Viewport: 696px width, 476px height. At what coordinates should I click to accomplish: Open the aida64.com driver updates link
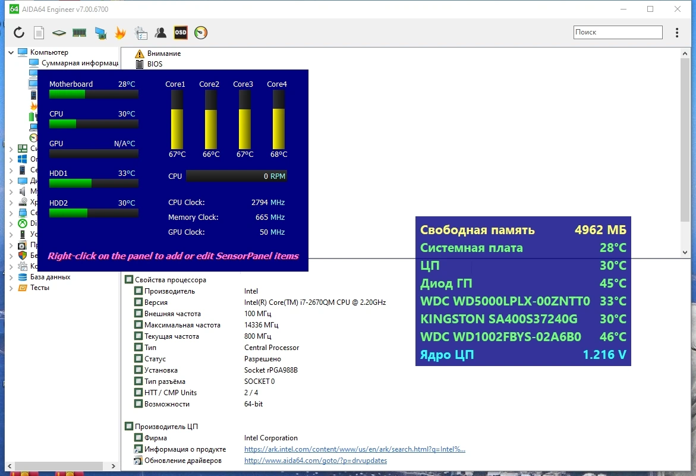point(316,461)
